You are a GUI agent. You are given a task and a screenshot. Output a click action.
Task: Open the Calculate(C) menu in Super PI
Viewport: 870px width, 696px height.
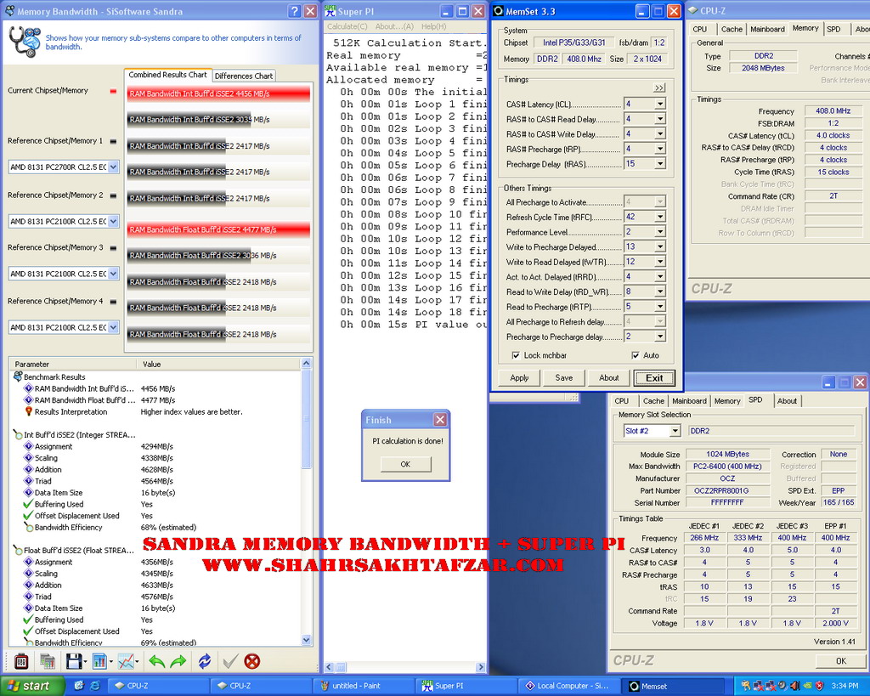[347, 26]
